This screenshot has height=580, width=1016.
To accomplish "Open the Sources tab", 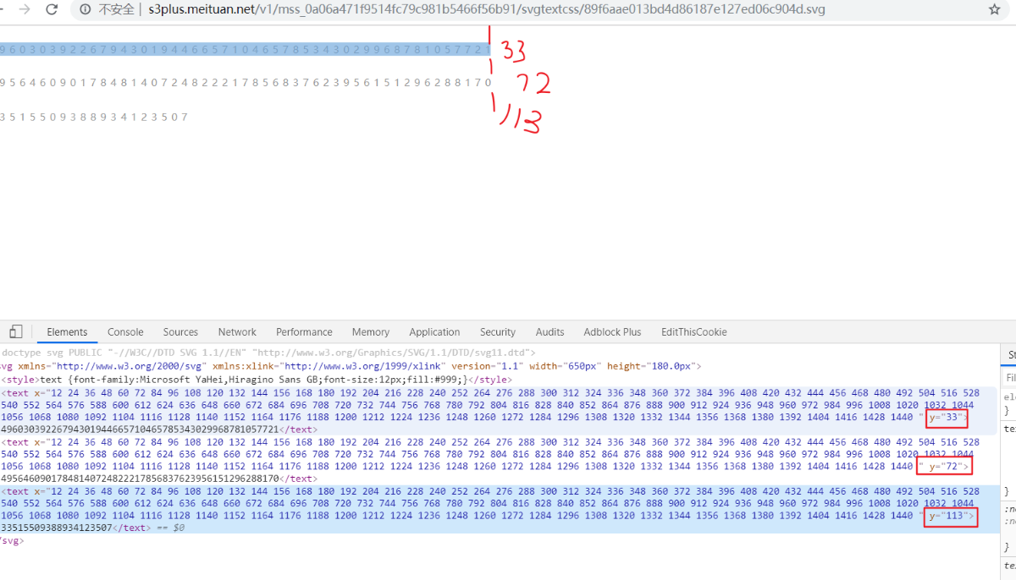I will (x=180, y=332).
